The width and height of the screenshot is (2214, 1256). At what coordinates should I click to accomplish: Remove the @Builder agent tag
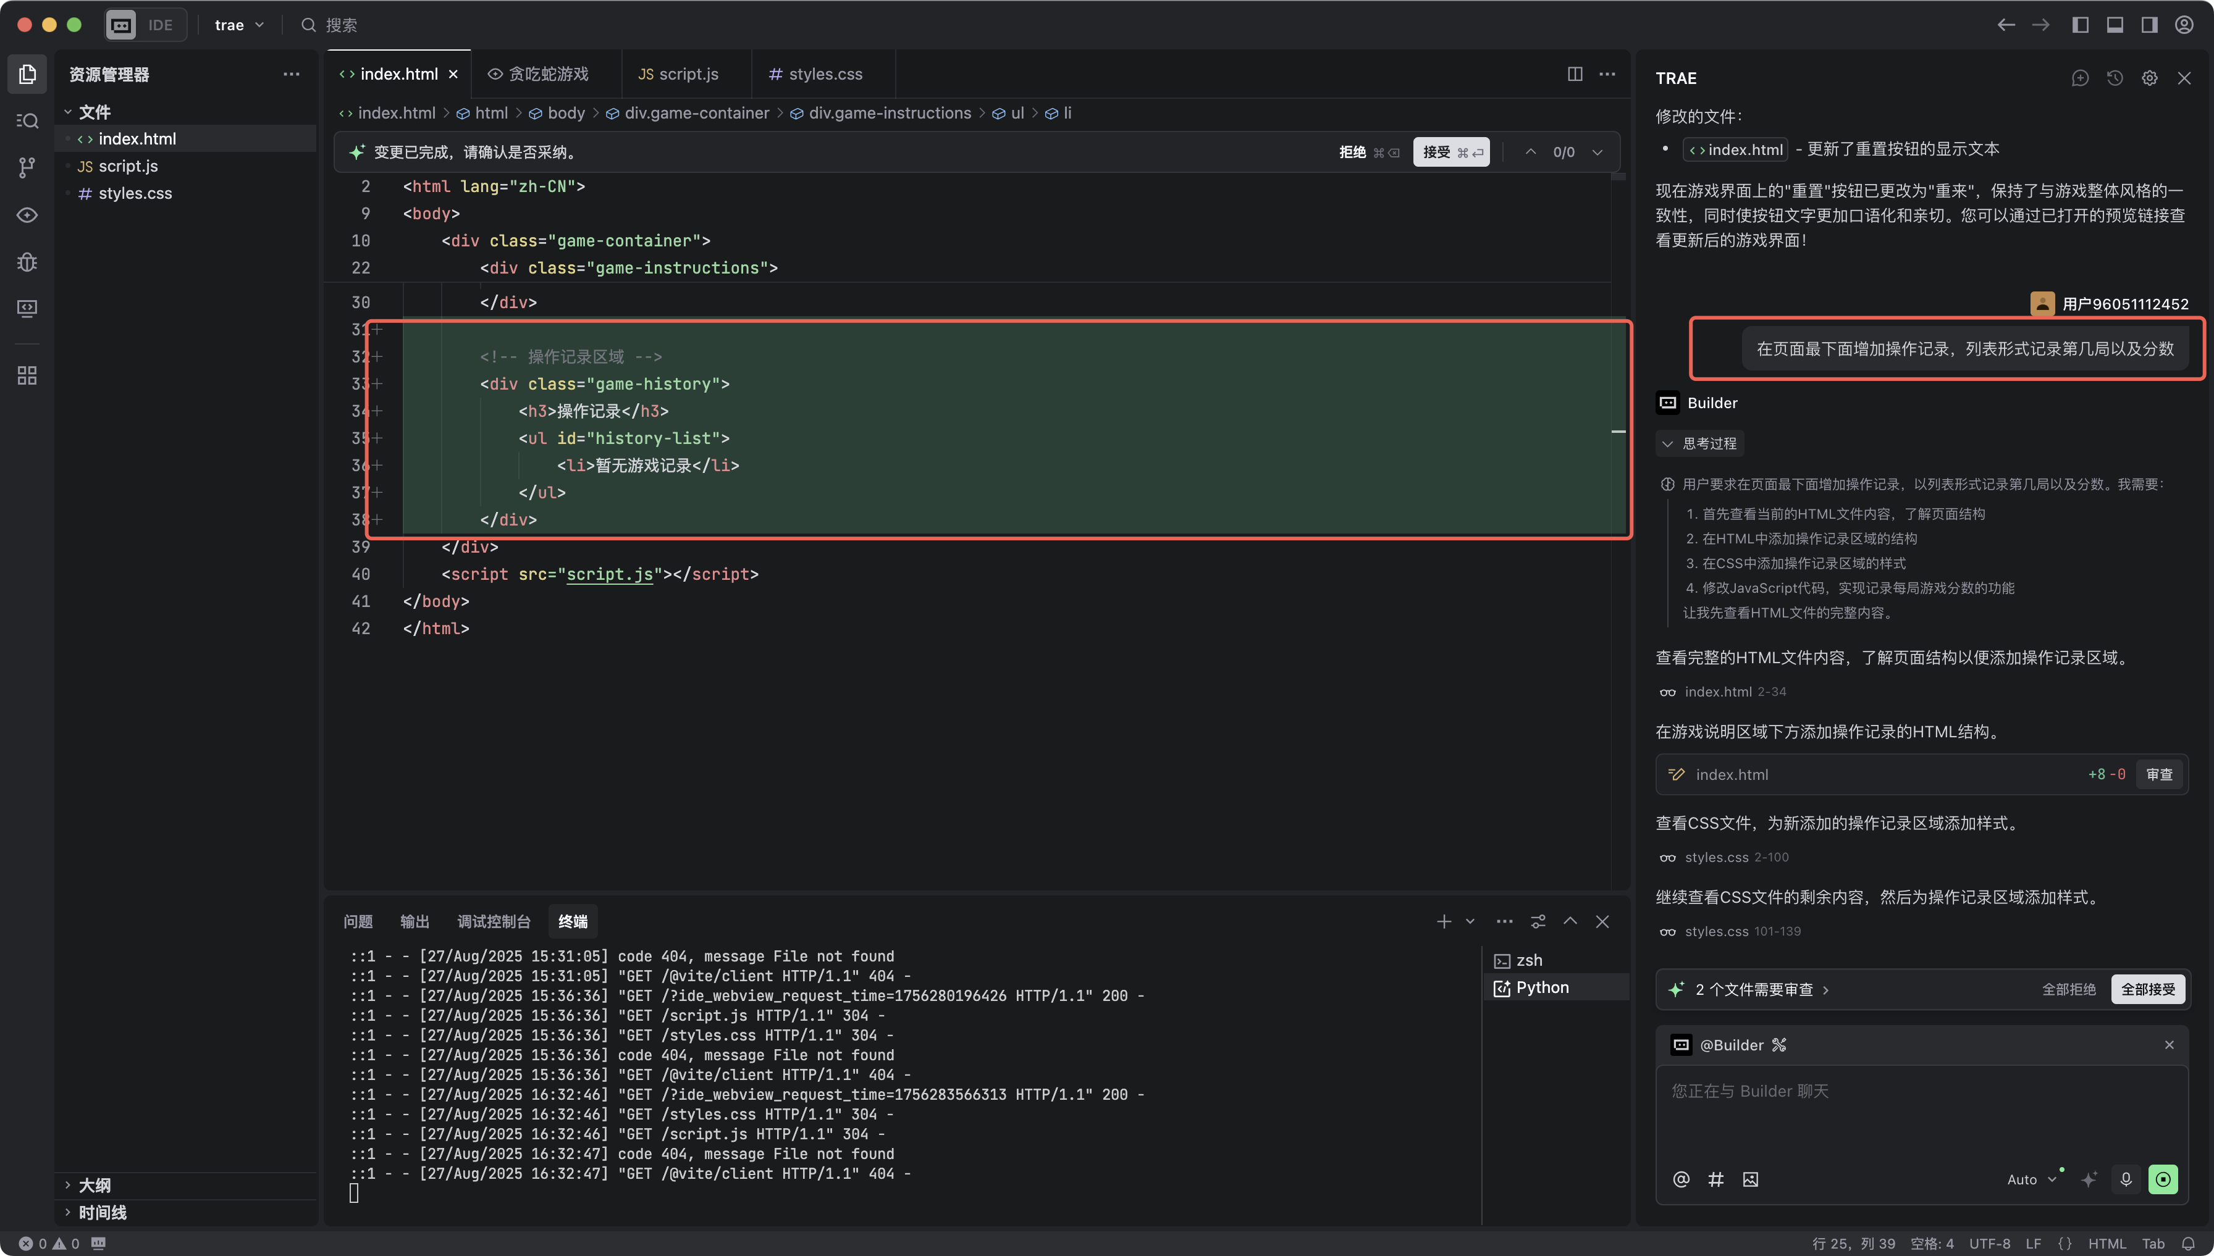tap(2169, 1045)
